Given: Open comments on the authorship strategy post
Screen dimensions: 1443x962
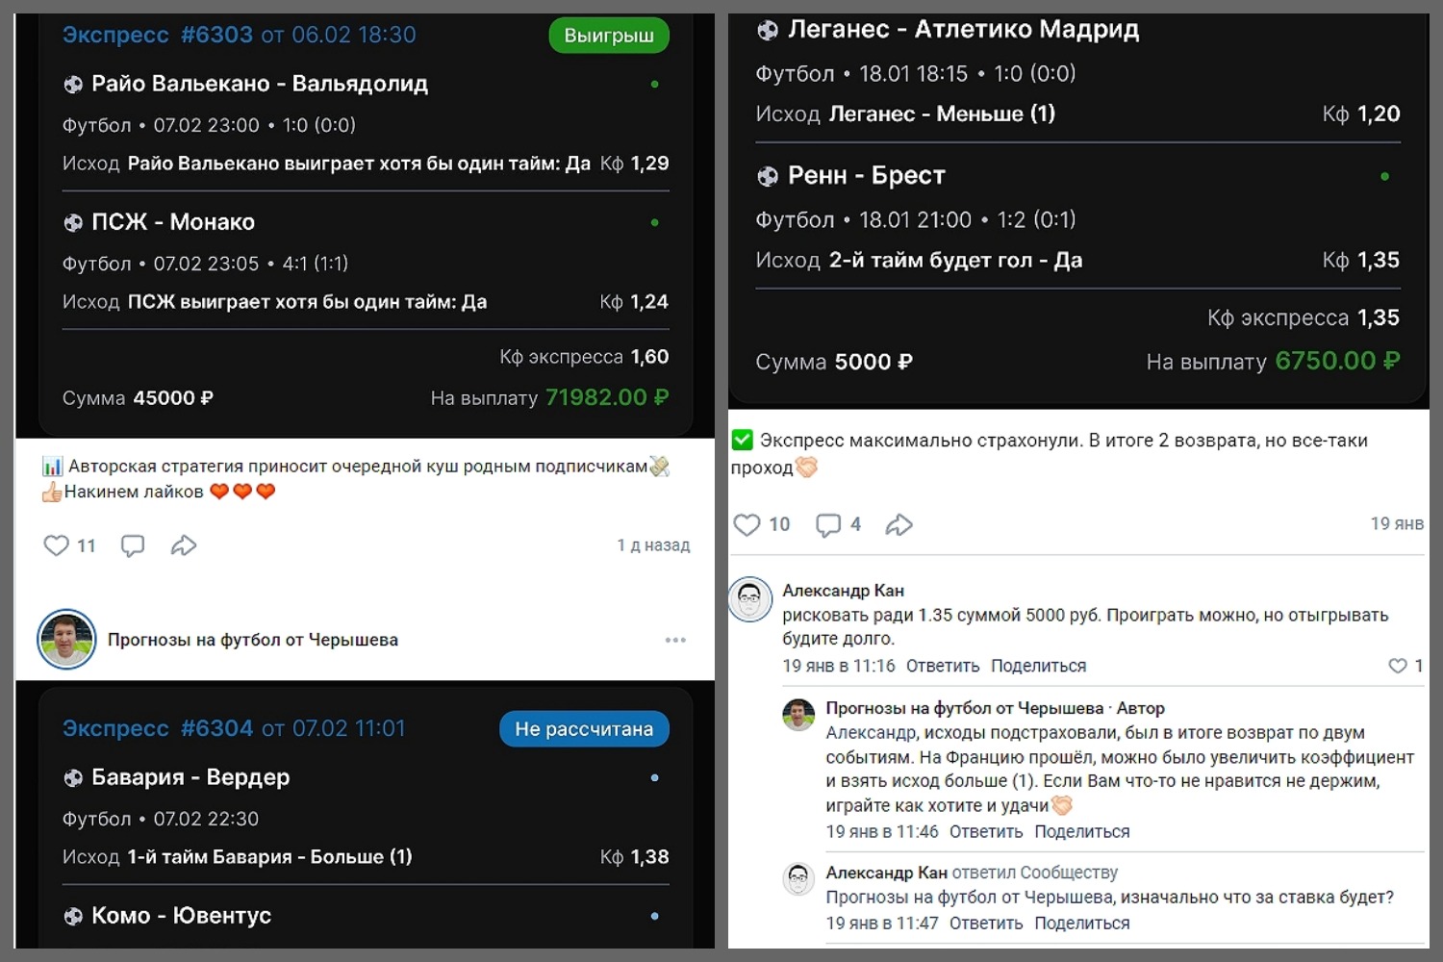Looking at the screenshot, I should click(133, 545).
